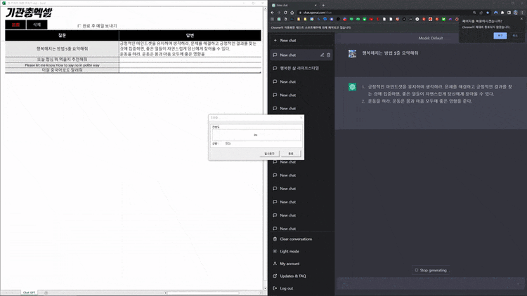The height and width of the screenshot is (296, 527).
Task: Open the Chrome extensions puzzle icon
Action: click(502, 13)
